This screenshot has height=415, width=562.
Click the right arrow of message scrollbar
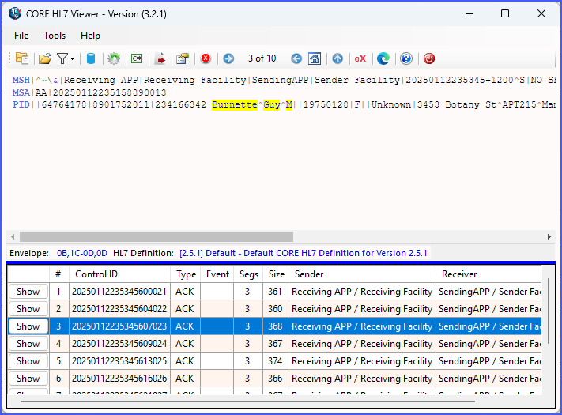549,236
